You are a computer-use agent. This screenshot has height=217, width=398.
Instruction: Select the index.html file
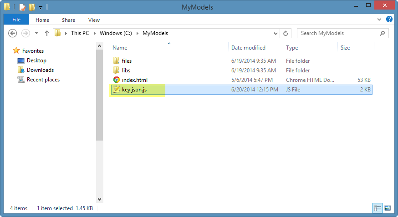coord(134,80)
